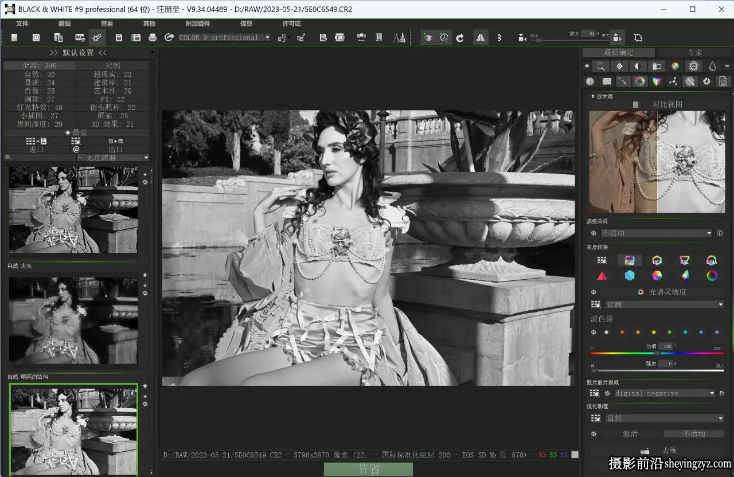734x477 pixels.
Task: Open the 文件 menu
Action: pos(22,24)
